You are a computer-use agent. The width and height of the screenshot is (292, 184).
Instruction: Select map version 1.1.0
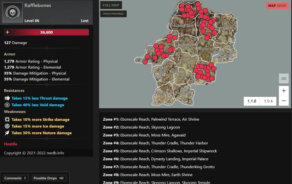[x=252, y=101]
